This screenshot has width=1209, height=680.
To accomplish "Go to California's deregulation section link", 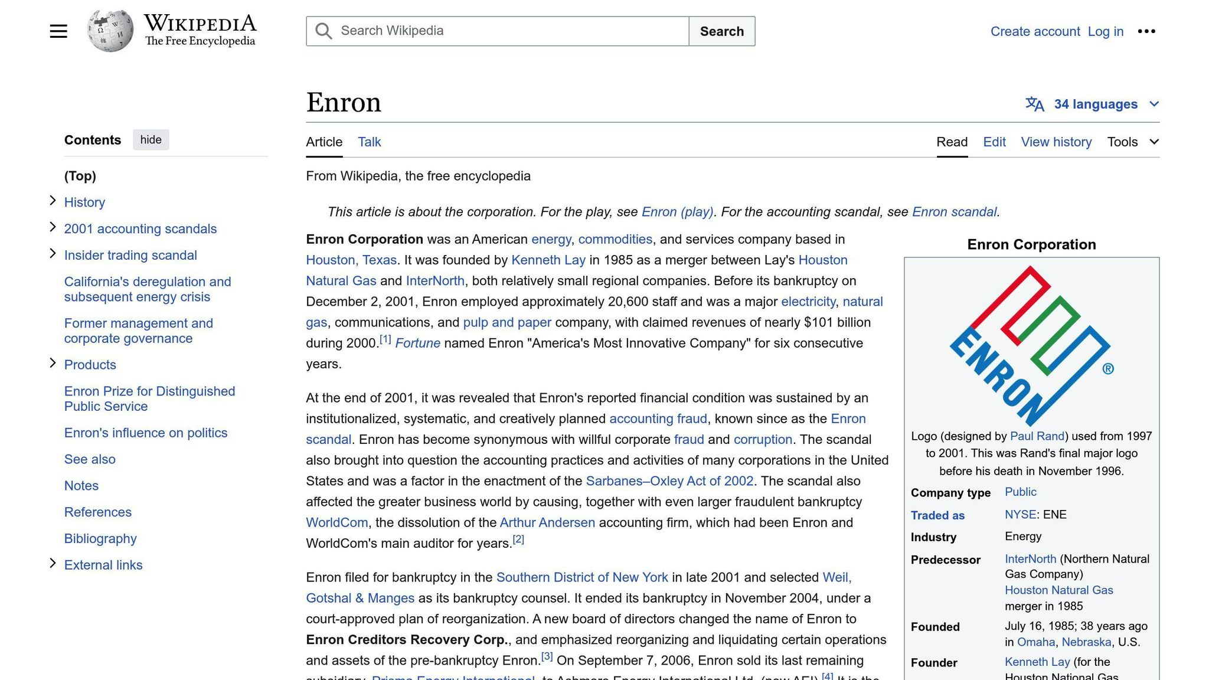I will tap(148, 289).
